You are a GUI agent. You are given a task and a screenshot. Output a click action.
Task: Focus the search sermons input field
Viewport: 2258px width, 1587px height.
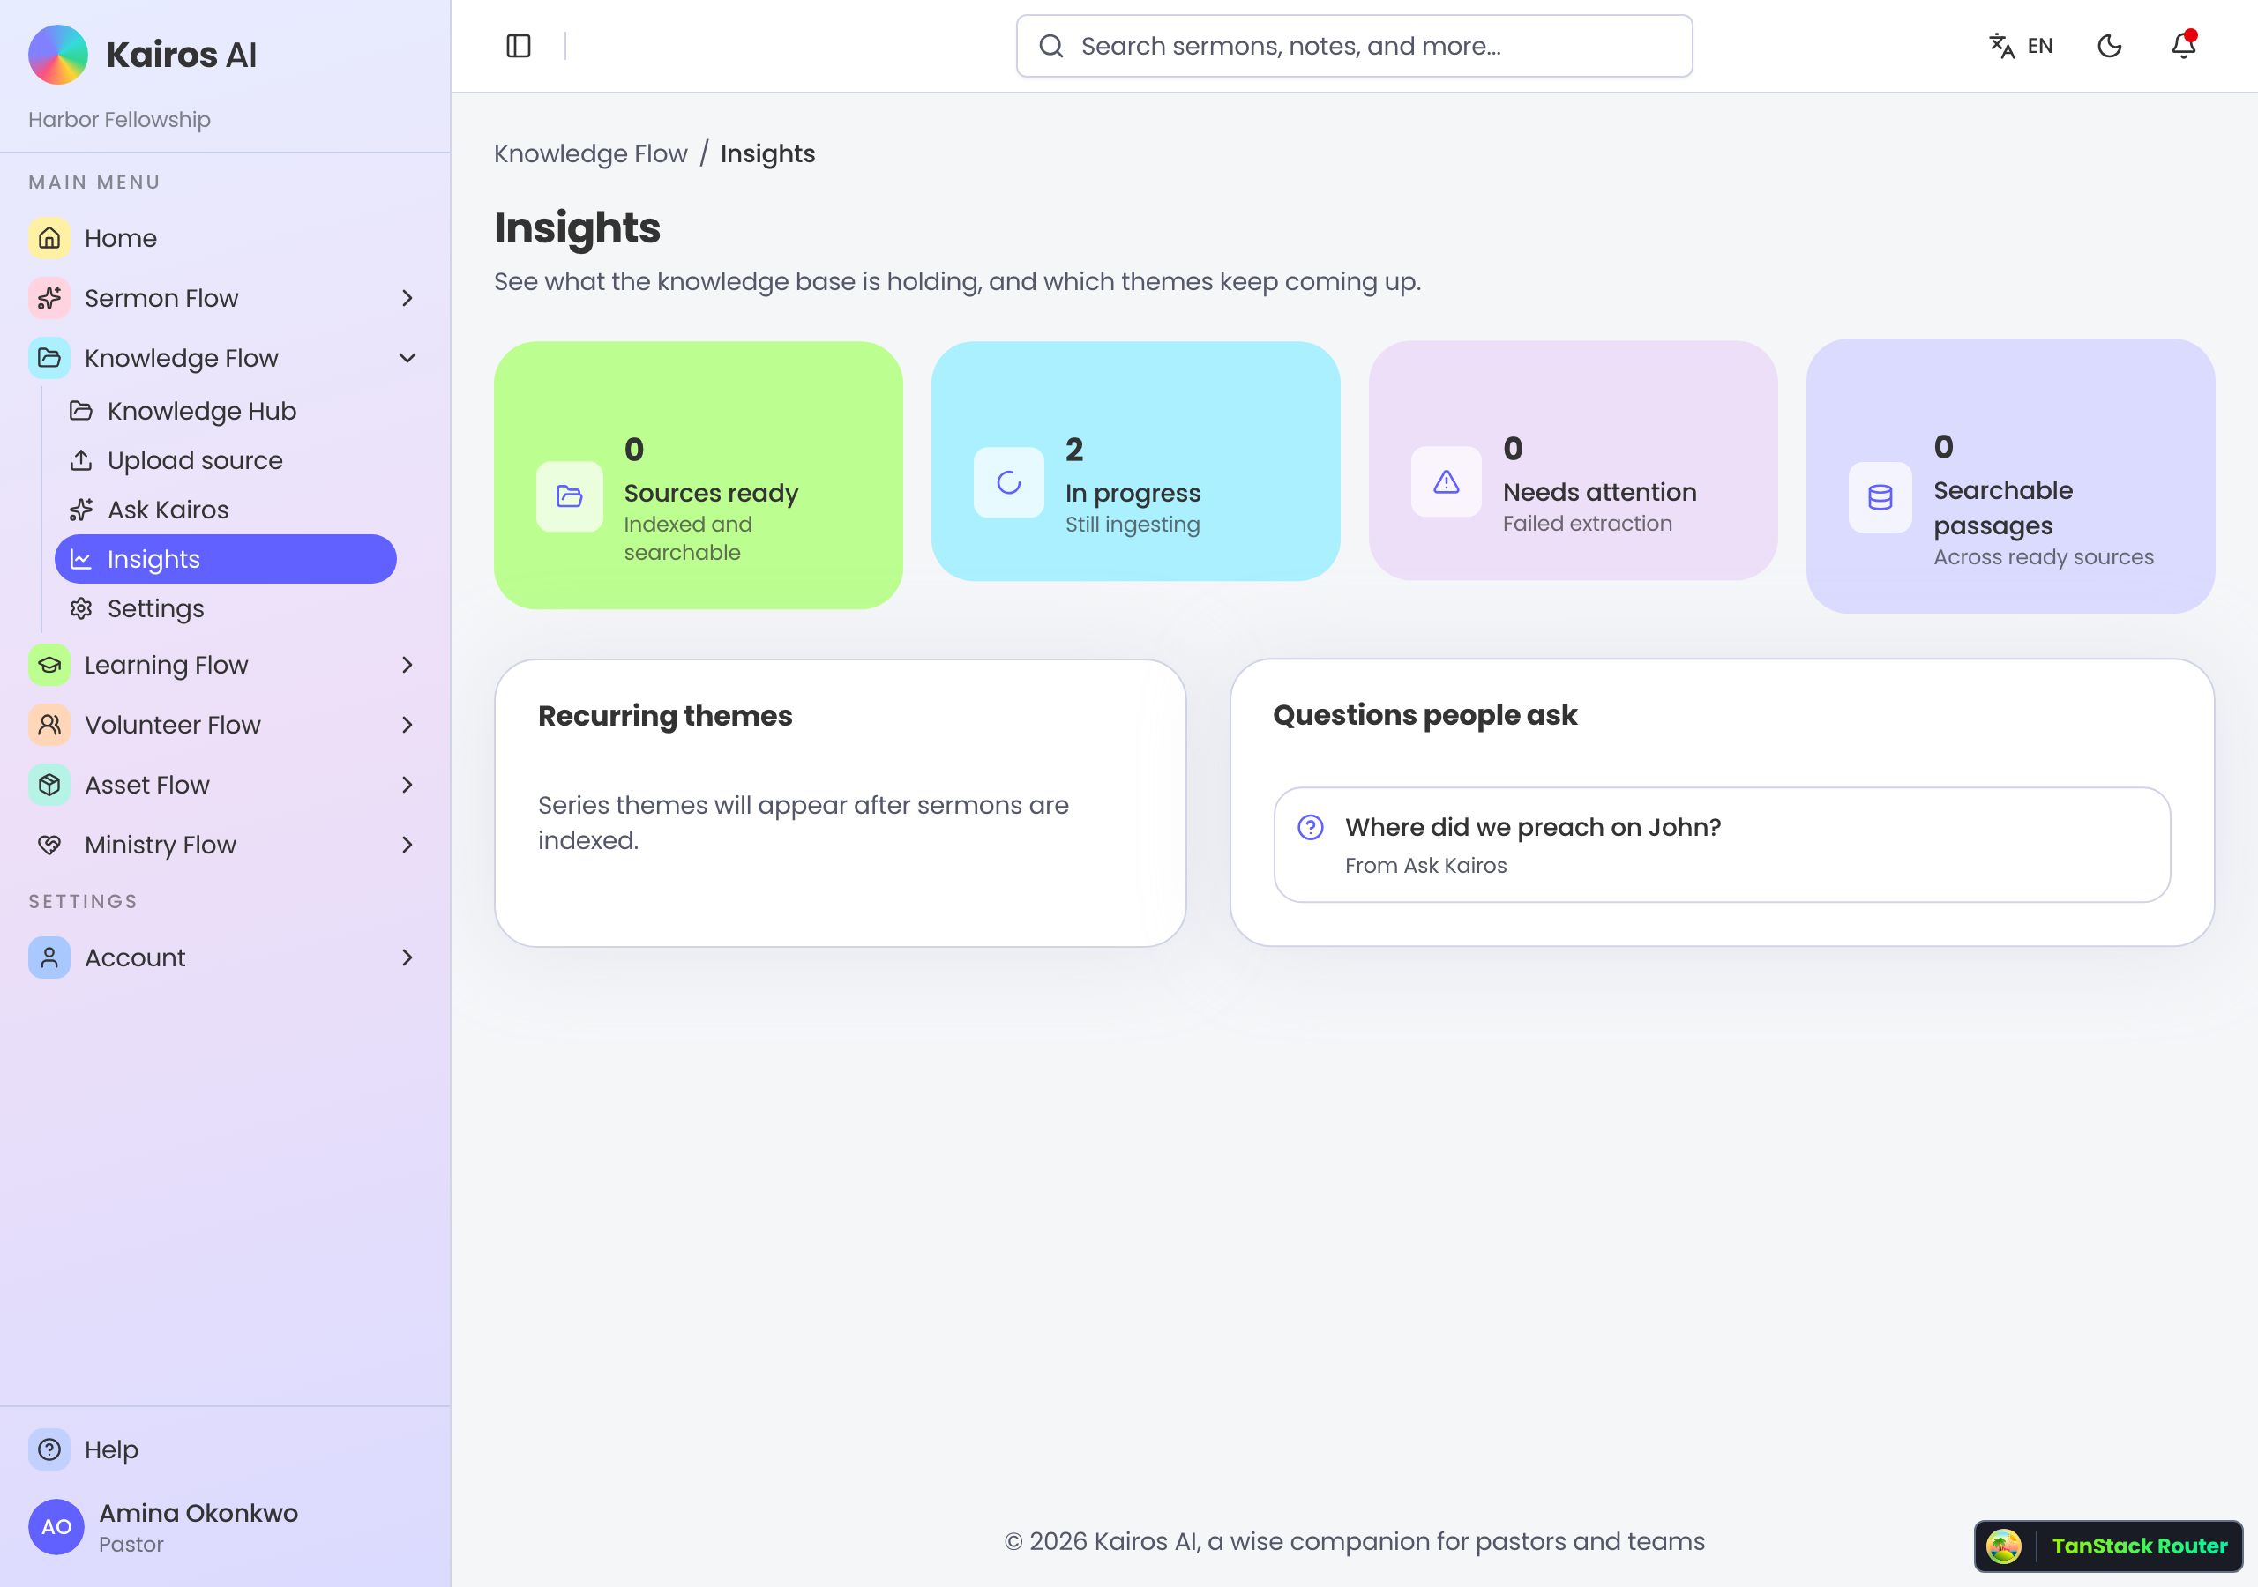tap(1353, 46)
